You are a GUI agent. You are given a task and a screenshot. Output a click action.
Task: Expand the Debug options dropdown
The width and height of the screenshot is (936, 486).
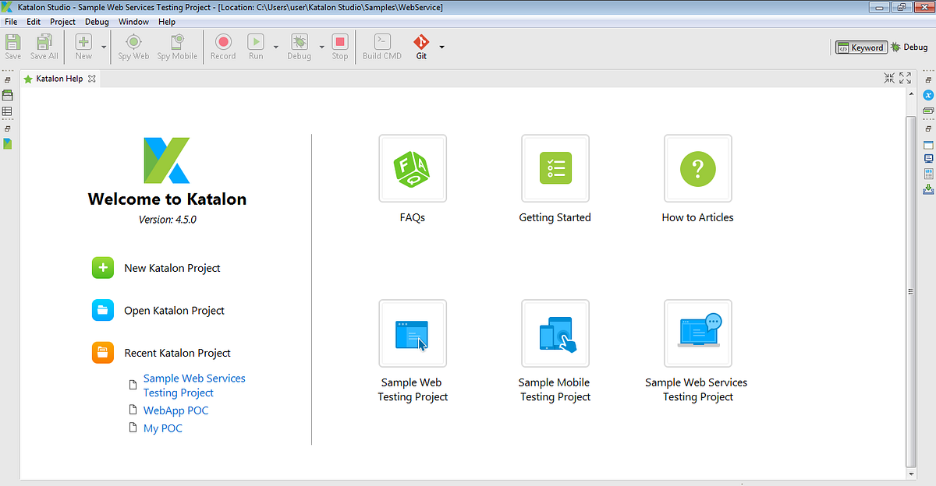321,47
